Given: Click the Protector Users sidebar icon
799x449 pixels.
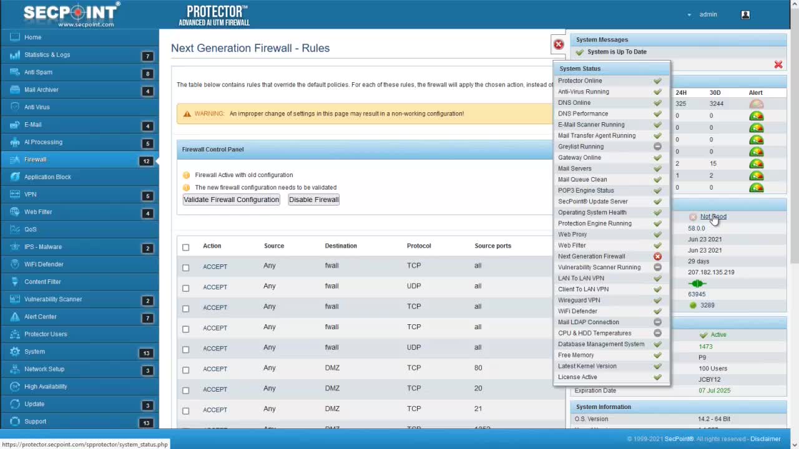Looking at the screenshot, I should [15, 334].
